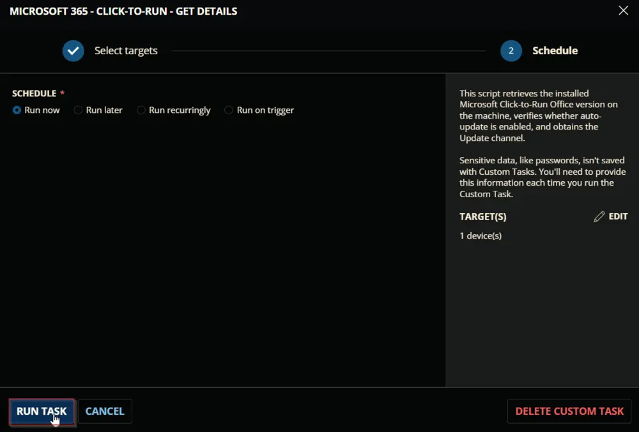Close the dialog with the X icon
The image size is (639, 432).
[x=623, y=11]
